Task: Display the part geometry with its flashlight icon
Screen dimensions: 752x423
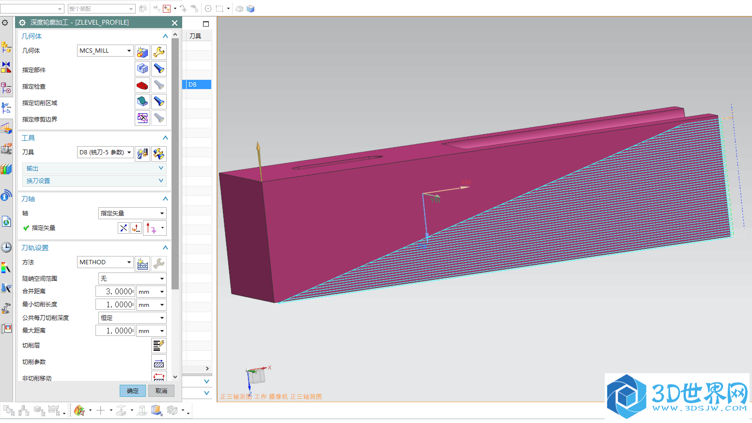Action: 159,69
